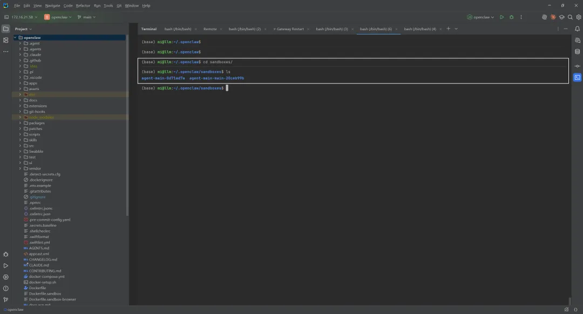This screenshot has height=314, width=583.
Task: Expand the extensions folder
Action: 20,106
